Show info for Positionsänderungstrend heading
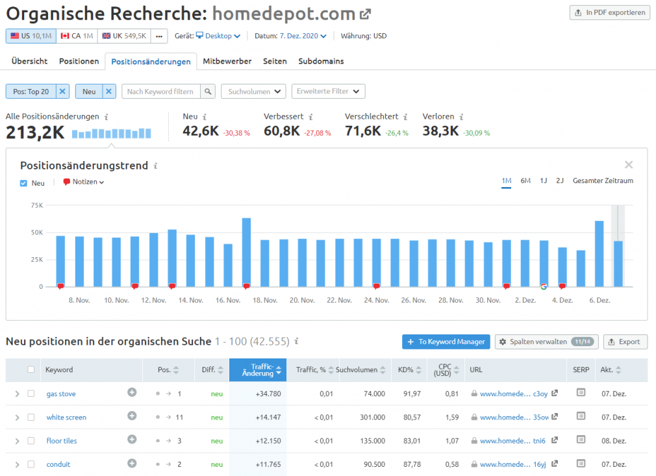 [155, 166]
